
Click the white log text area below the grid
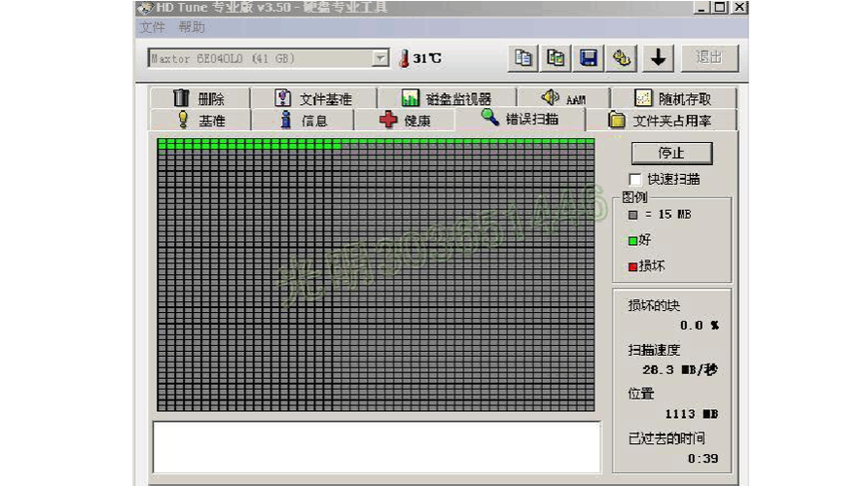tap(377, 447)
